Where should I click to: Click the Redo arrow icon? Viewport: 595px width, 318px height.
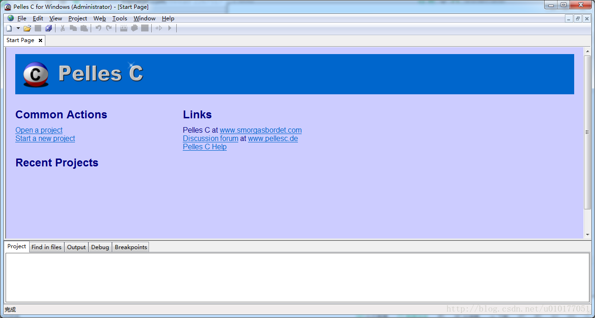(109, 29)
